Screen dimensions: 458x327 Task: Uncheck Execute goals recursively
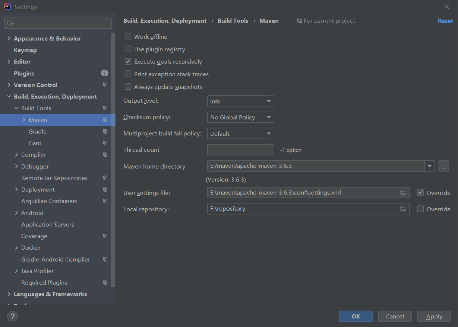point(128,61)
